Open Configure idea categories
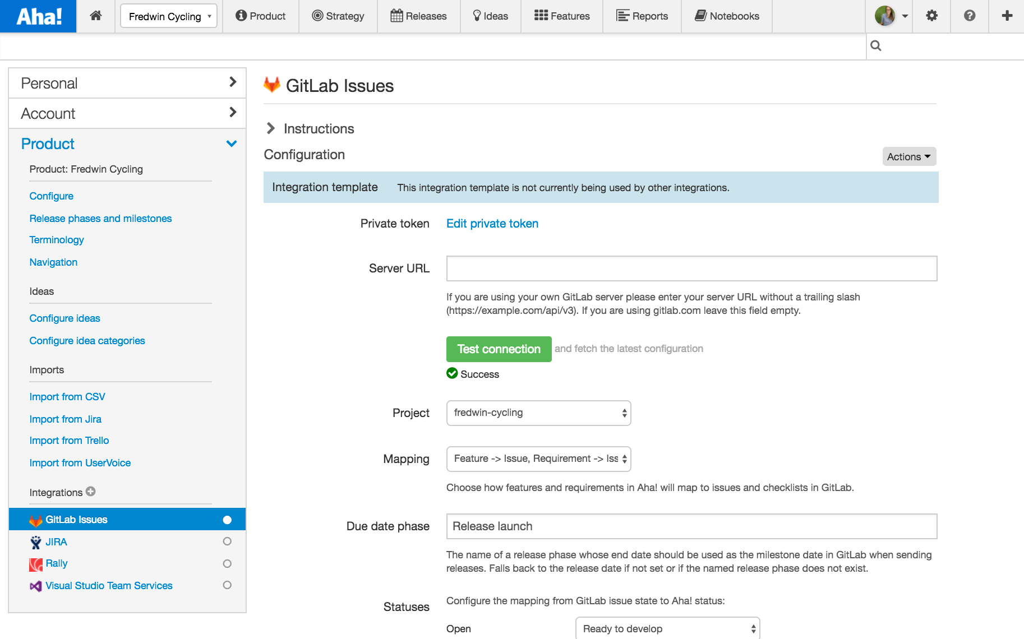 tap(87, 340)
